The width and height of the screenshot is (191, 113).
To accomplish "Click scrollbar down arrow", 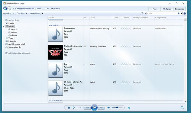I will pyautogui.click(x=185, y=101).
